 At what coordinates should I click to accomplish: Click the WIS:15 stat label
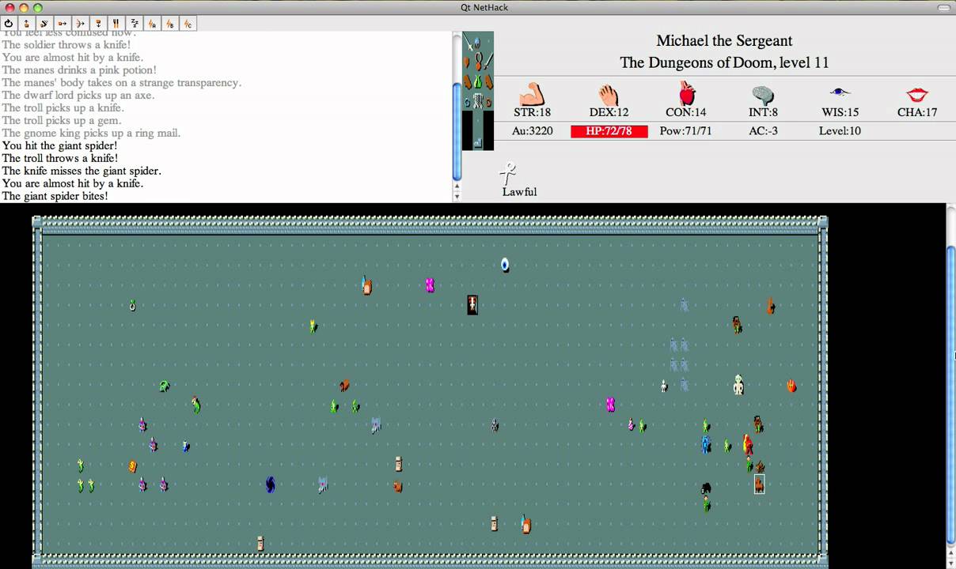tap(840, 113)
